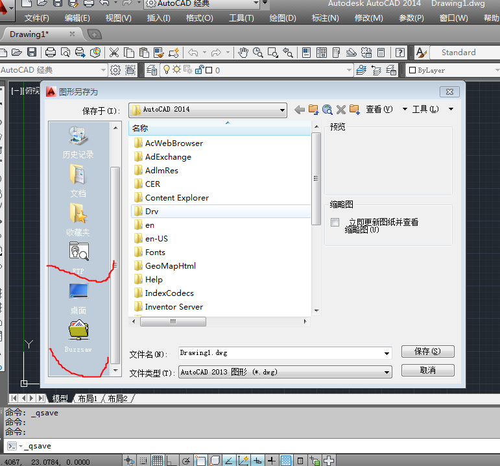500x466 pixels.
Task: Expand the file name dropdown arrow
Action: [x=387, y=353]
